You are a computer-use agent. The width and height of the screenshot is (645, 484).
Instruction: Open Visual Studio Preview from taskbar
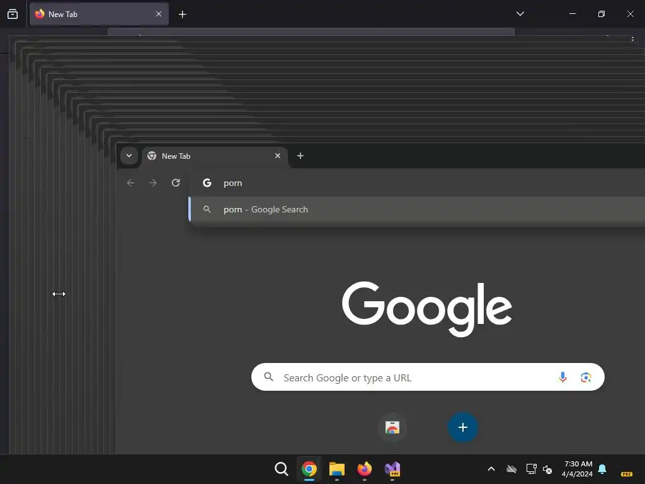[x=392, y=469]
